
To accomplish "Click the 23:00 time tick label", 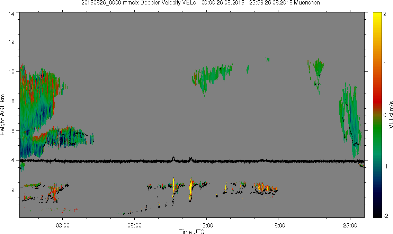I will [x=350, y=225].
